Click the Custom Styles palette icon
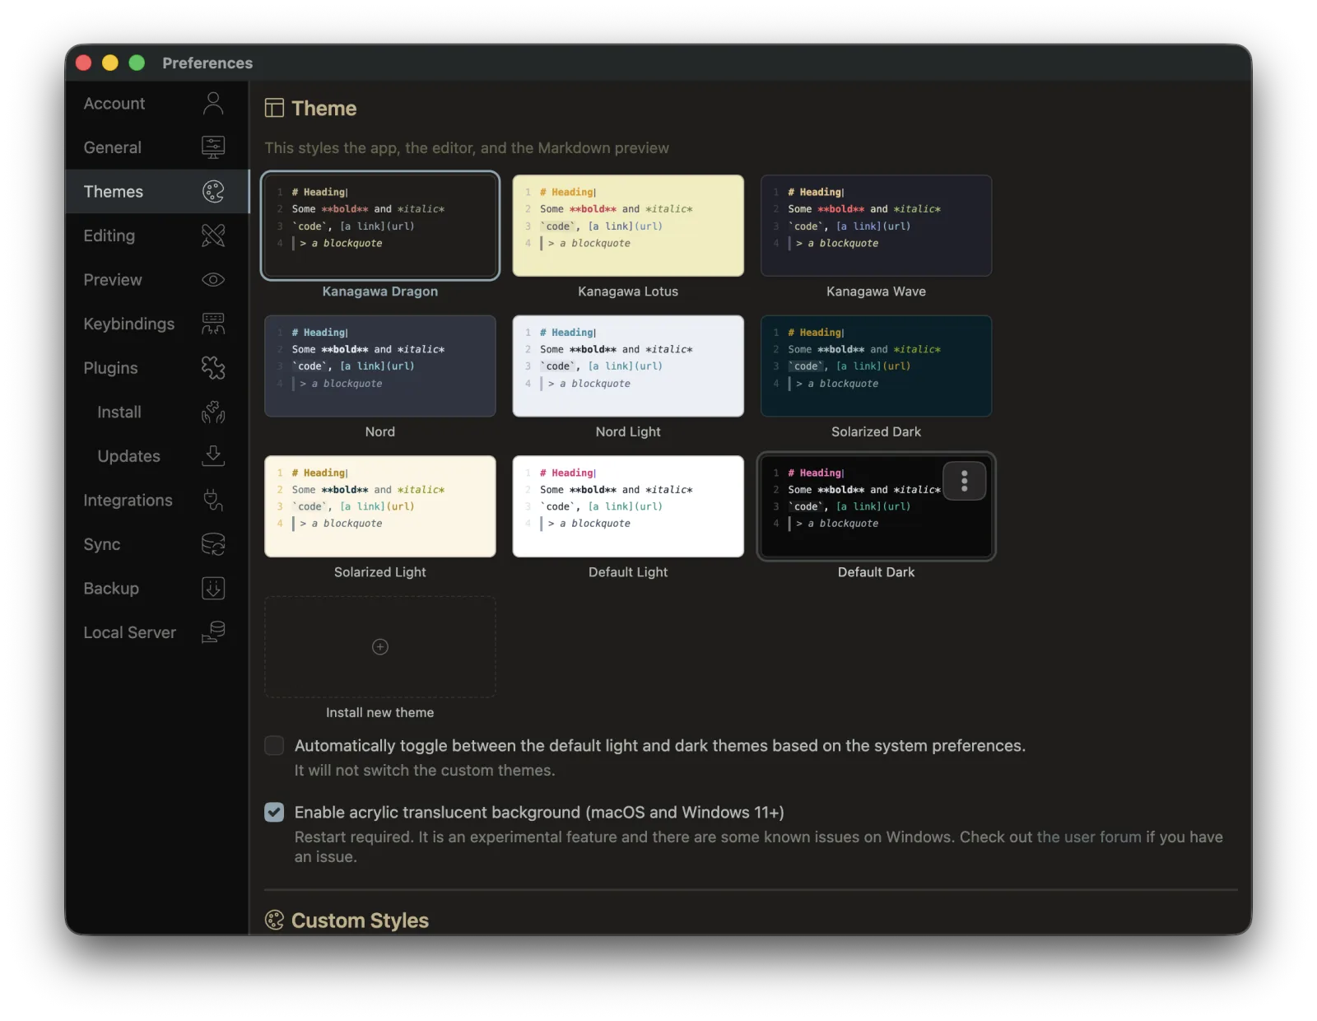 click(x=274, y=920)
